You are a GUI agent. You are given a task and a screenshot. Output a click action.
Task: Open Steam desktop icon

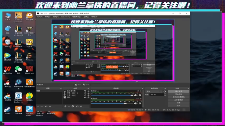pyautogui.click(x=8, y=110)
